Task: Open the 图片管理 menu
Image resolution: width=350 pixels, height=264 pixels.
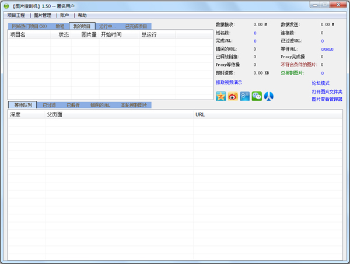Action: 43,15
